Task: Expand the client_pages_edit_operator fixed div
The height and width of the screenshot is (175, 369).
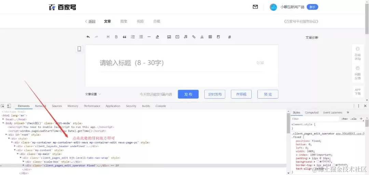Action: 23,165
